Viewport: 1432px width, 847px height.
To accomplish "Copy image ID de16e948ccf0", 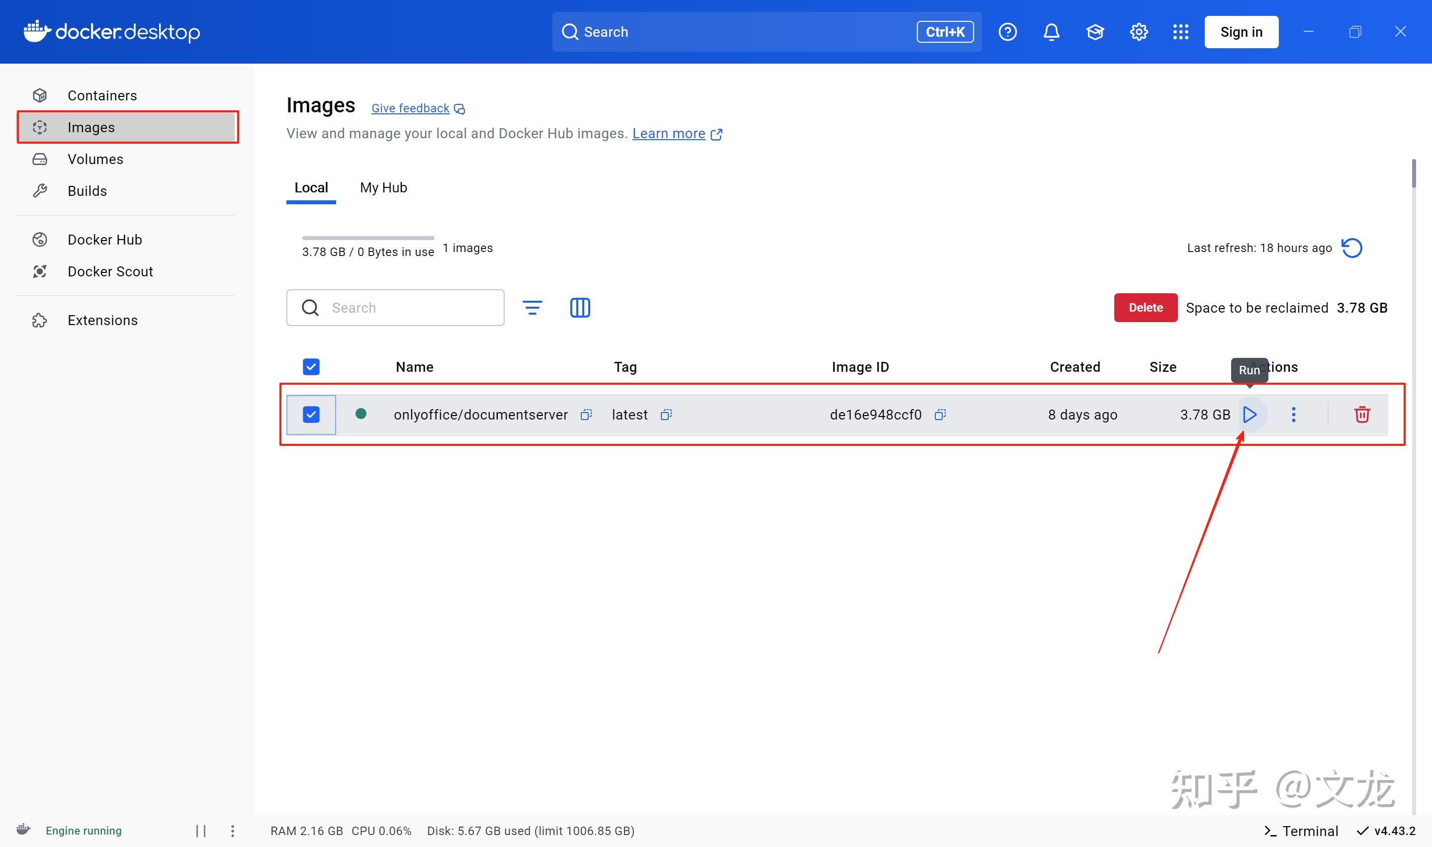I will coord(940,415).
